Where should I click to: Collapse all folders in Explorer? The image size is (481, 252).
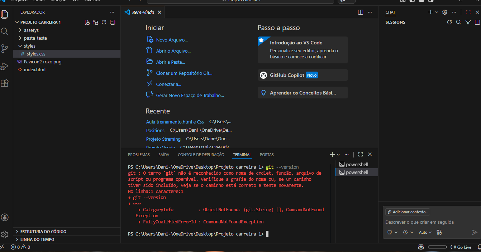click(x=113, y=22)
